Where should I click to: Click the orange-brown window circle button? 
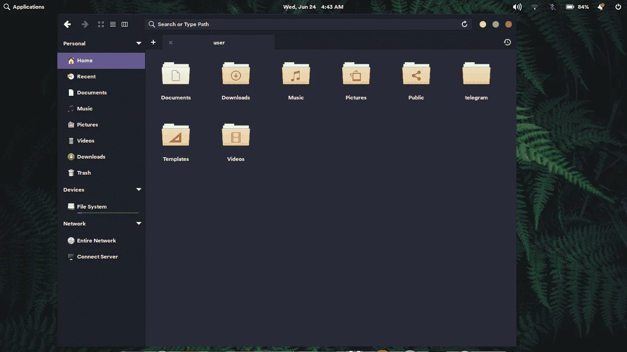coord(509,24)
